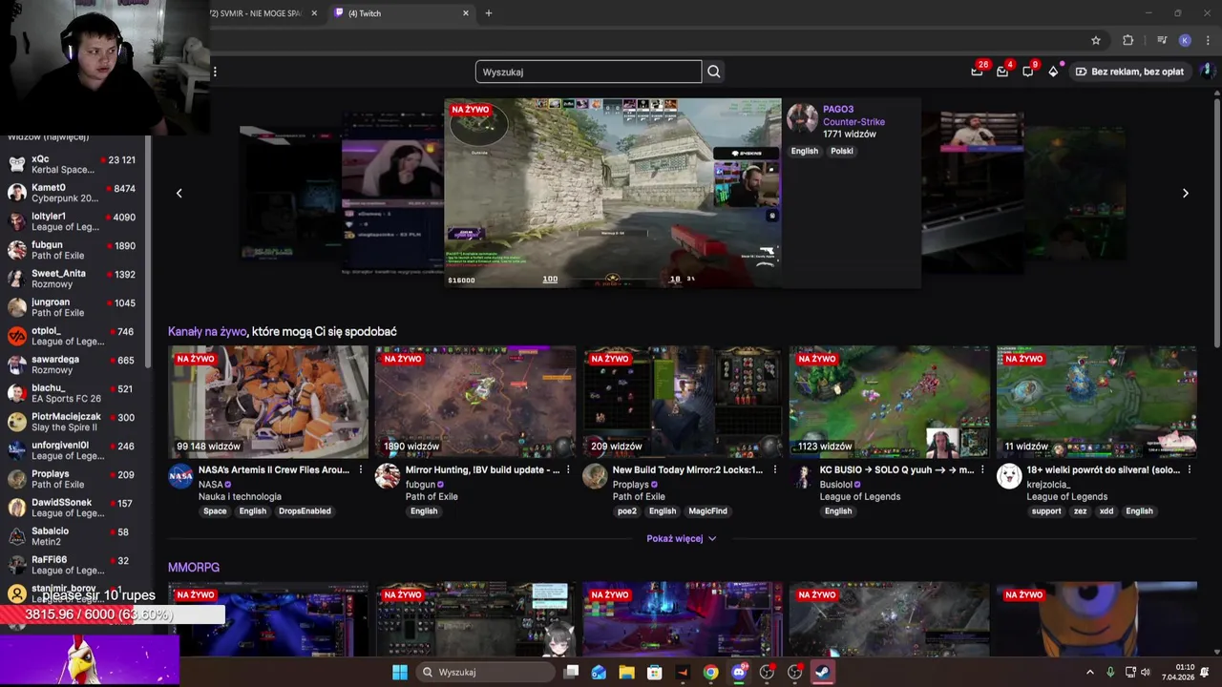Open PiotrMaciejczak channel in sidebar
This screenshot has height=687, width=1222.
click(x=74, y=422)
